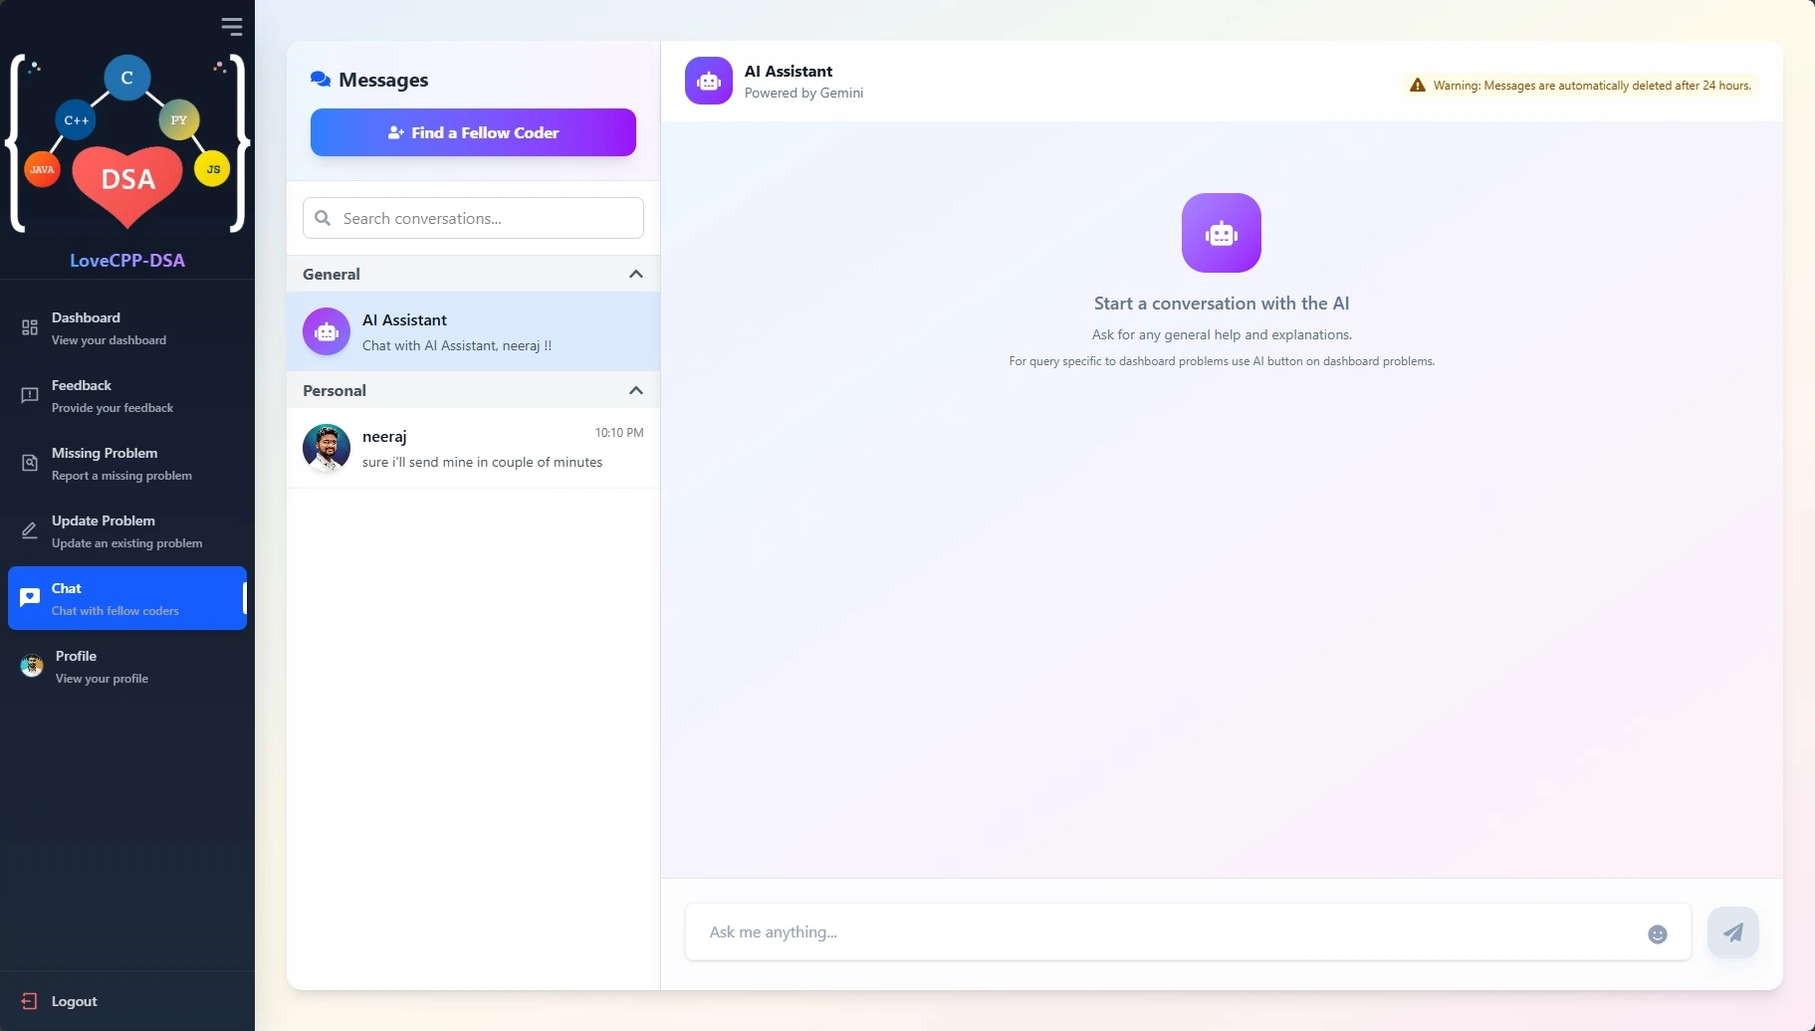Select the Dashboard icon in the sidebar
The width and height of the screenshot is (1815, 1031).
coord(31,325)
